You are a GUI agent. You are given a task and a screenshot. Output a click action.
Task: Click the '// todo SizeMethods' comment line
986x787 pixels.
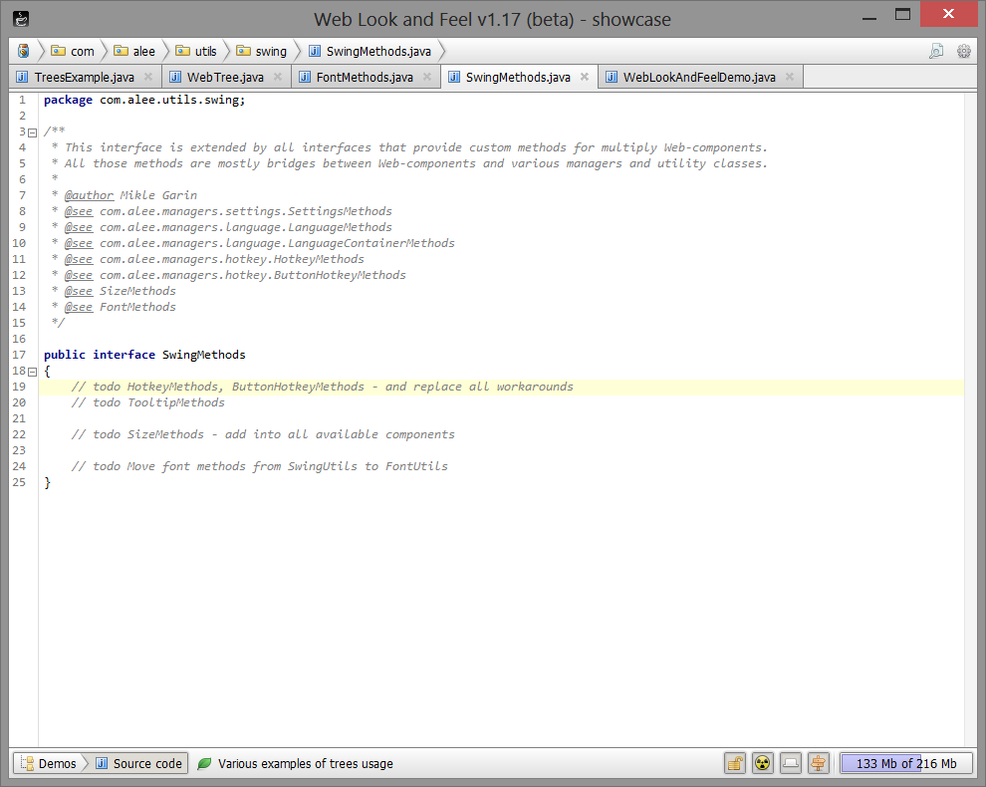pyautogui.click(x=263, y=434)
